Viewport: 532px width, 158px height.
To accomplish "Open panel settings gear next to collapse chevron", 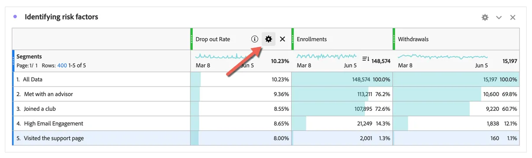I will point(485,17).
